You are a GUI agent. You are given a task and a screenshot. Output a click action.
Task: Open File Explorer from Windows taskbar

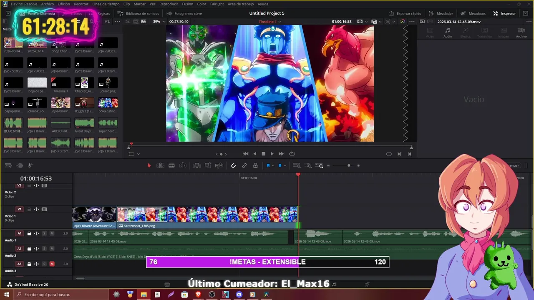(x=144, y=295)
